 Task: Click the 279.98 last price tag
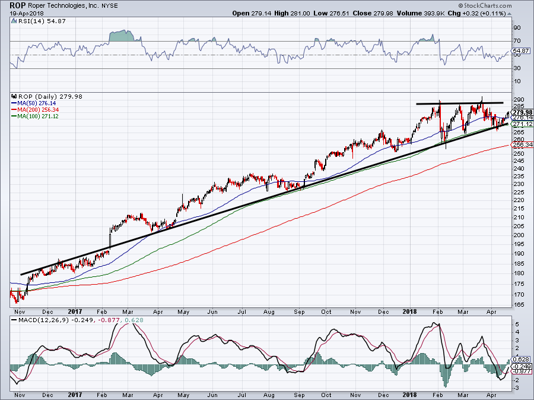[522, 112]
